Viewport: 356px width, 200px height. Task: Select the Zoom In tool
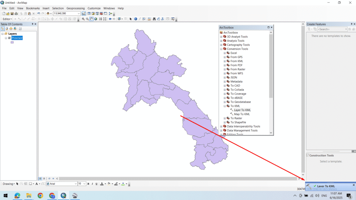83,19
